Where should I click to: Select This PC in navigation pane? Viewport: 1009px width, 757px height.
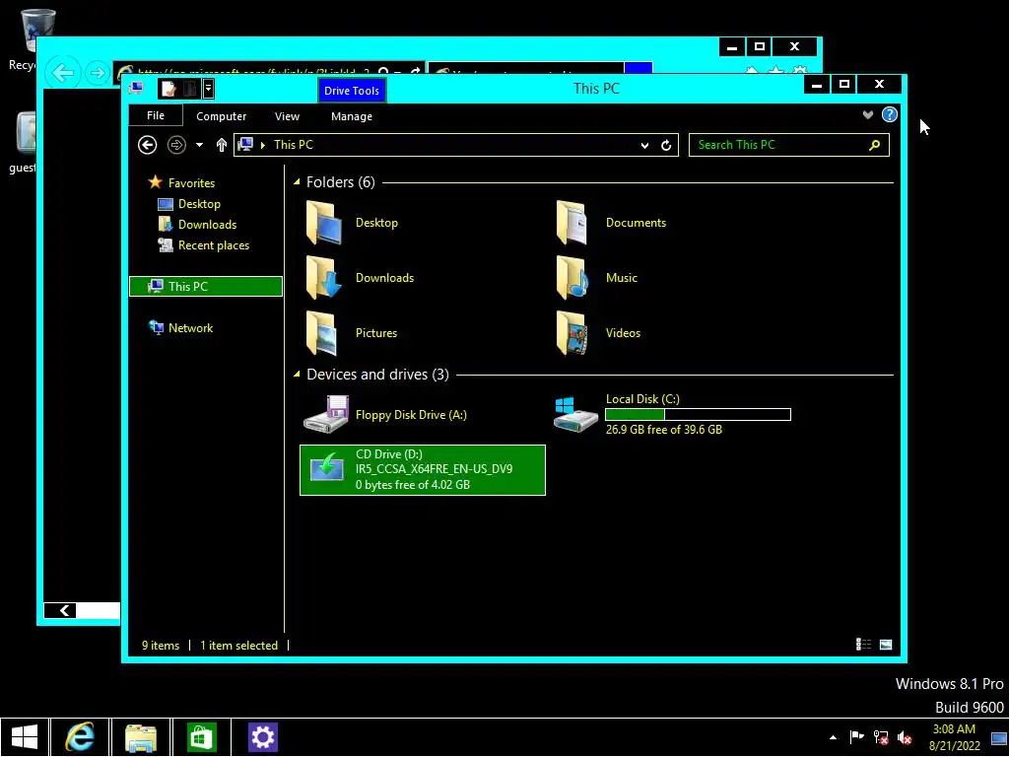[x=206, y=287]
